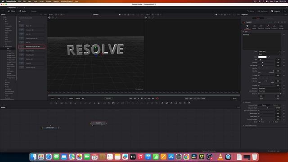Switch to the Layout tab in the Inspector
Screen dimensions: 288x162
[x=254, y=27]
